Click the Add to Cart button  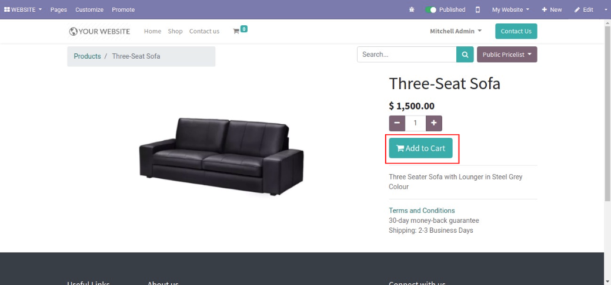pos(421,148)
